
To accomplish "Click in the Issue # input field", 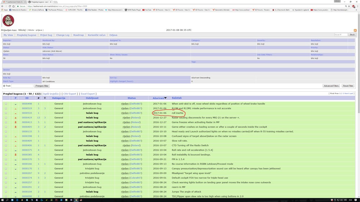I will tap(341, 35).
